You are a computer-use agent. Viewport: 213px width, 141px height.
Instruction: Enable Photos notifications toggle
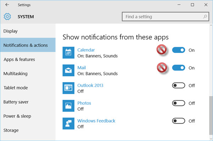pos(179,103)
